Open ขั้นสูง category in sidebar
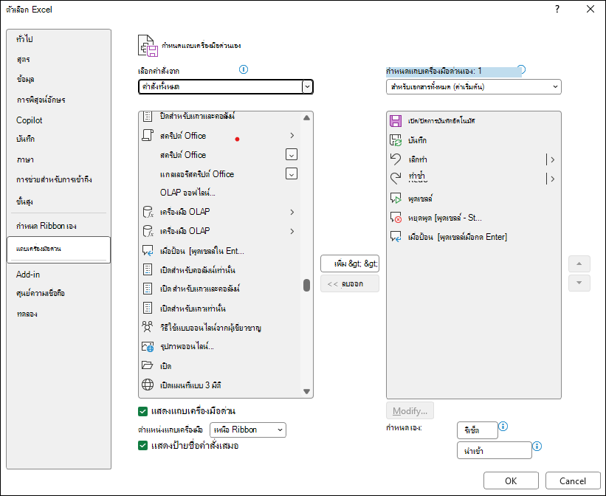Image resolution: width=606 pixels, height=496 pixels. point(59,201)
